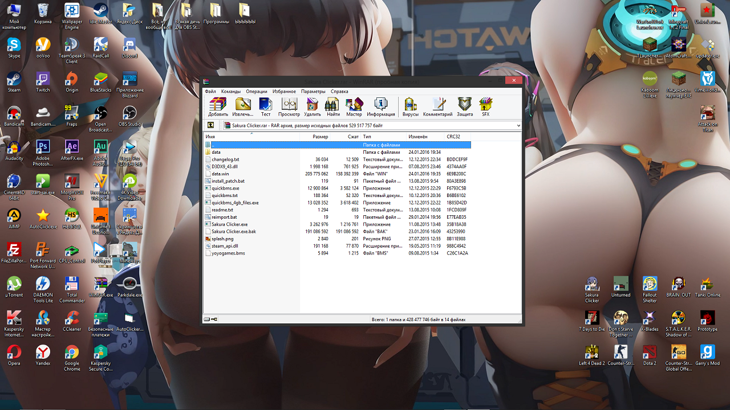Show archive Информация (Info) tool

(x=381, y=106)
